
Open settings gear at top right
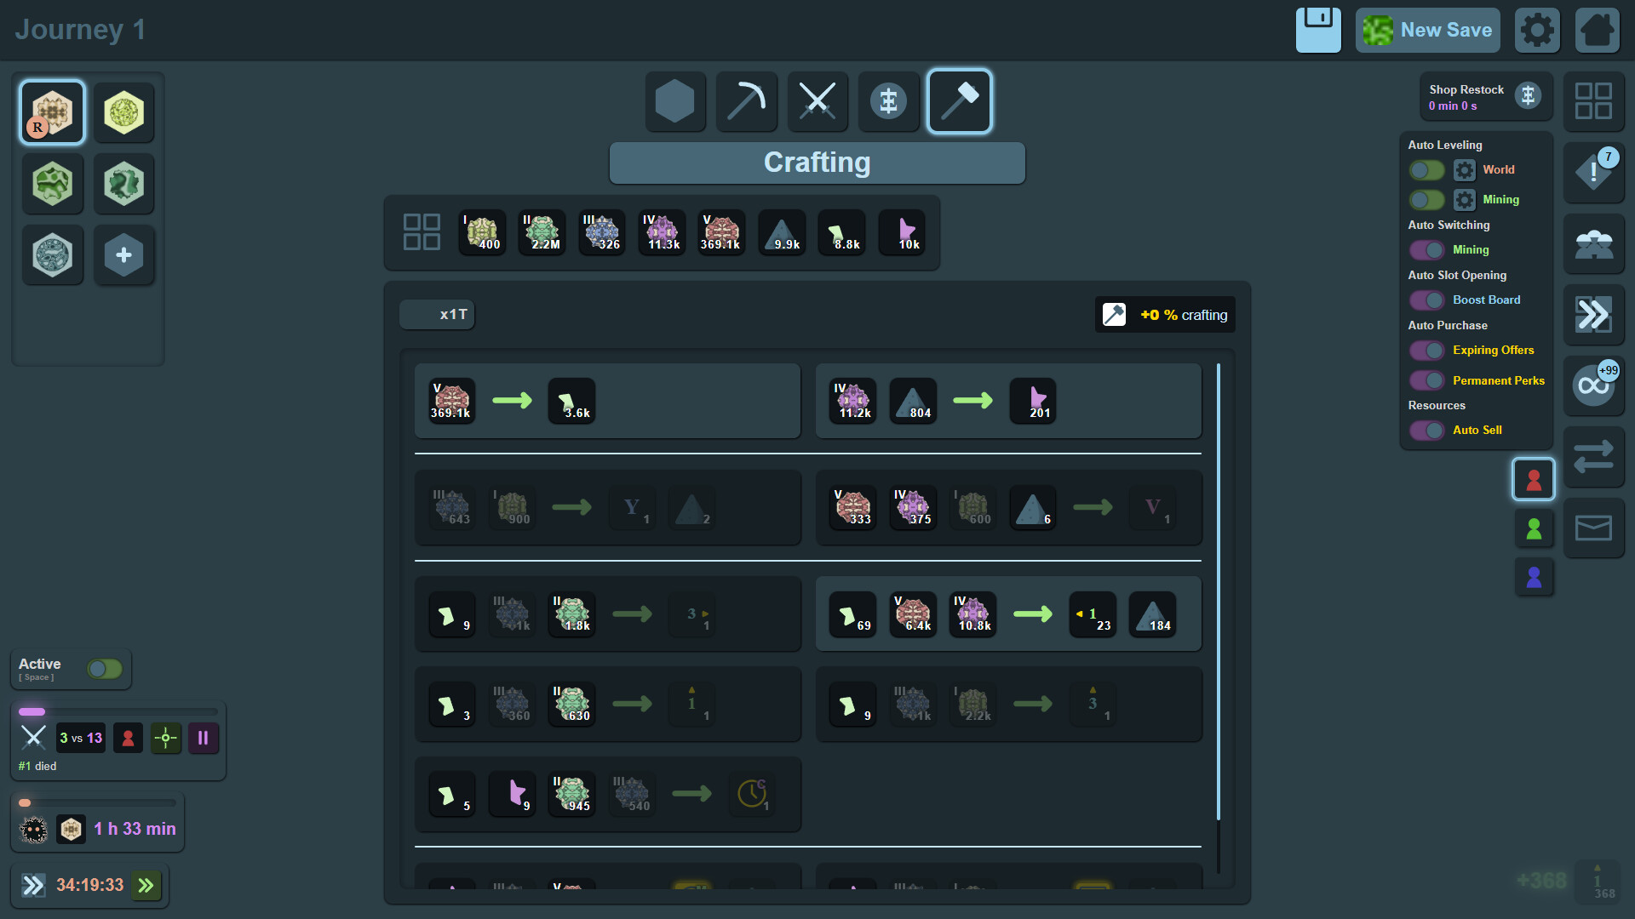click(1537, 30)
